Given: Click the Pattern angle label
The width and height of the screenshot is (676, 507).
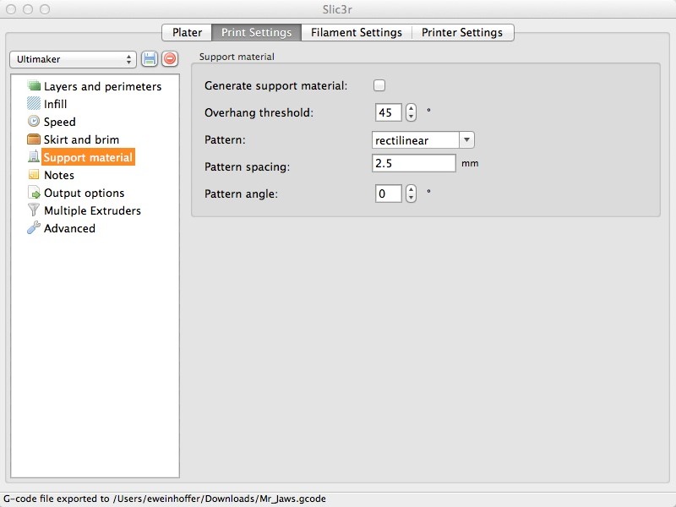Looking at the screenshot, I should point(241,194).
